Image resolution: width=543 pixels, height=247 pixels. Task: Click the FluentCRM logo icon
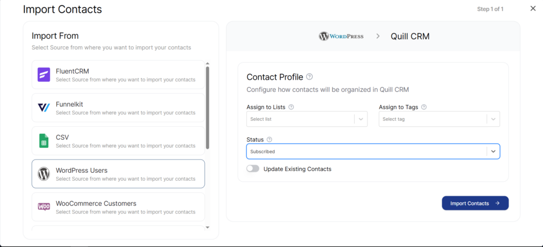[43, 74]
